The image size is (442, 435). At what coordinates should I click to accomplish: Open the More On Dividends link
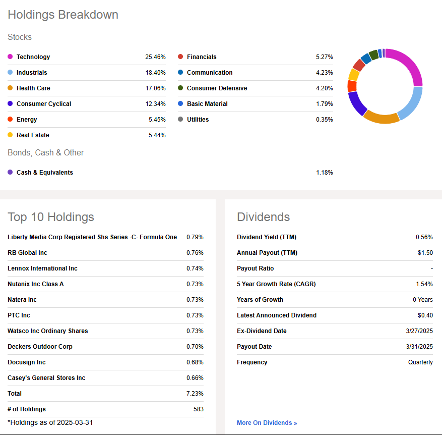pos(267,423)
